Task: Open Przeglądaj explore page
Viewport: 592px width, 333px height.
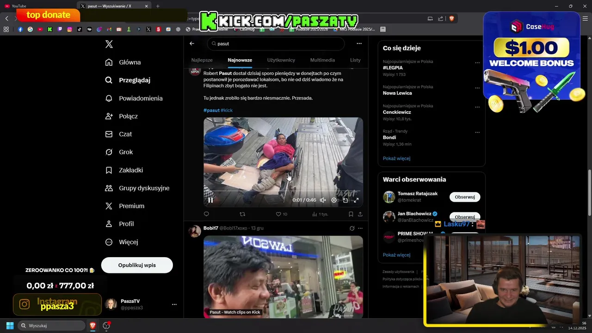Action: click(x=128, y=80)
